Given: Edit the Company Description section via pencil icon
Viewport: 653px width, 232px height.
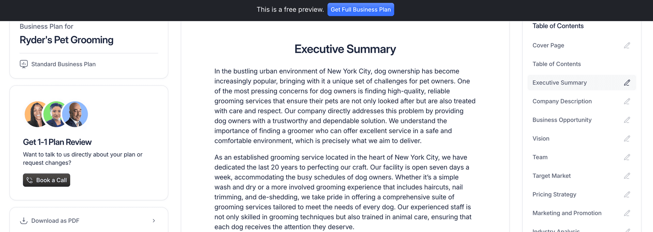Looking at the screenshot, I should point(627,101).
